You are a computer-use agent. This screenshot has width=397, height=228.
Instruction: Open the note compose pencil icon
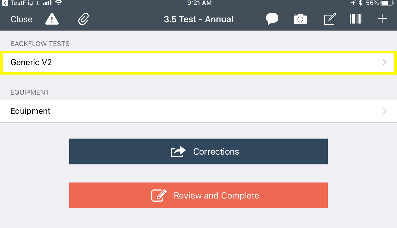[330, 19]
